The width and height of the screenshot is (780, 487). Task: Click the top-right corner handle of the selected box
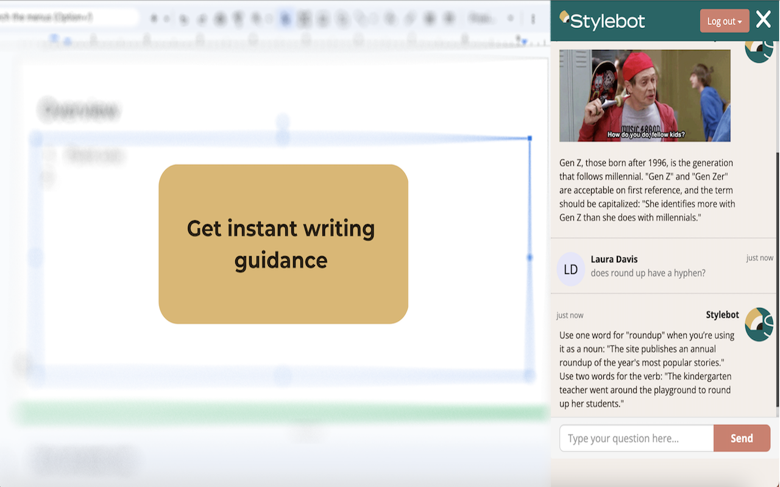530,139
